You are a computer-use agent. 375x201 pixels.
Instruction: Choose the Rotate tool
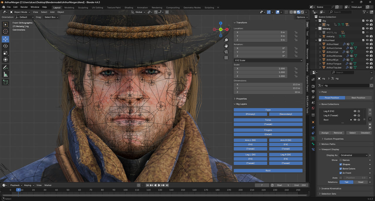[6, 46]
